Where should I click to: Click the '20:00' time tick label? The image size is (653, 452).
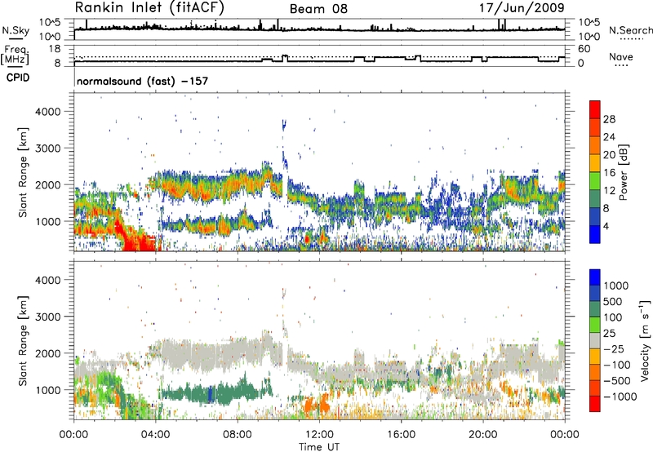tap(482, 435)
